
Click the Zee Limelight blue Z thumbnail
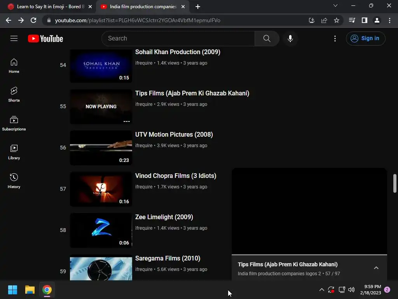(x=101, y=230)
